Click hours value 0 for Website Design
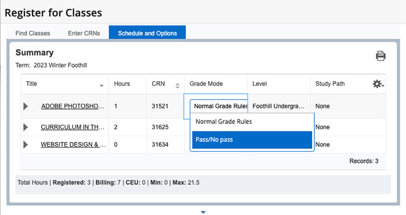 pos(116,144)
